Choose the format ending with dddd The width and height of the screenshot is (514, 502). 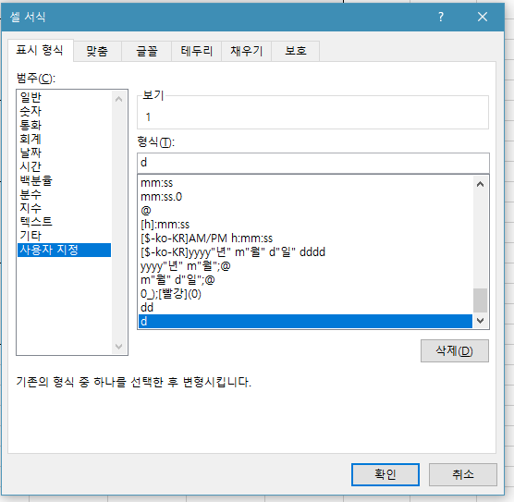305,252
